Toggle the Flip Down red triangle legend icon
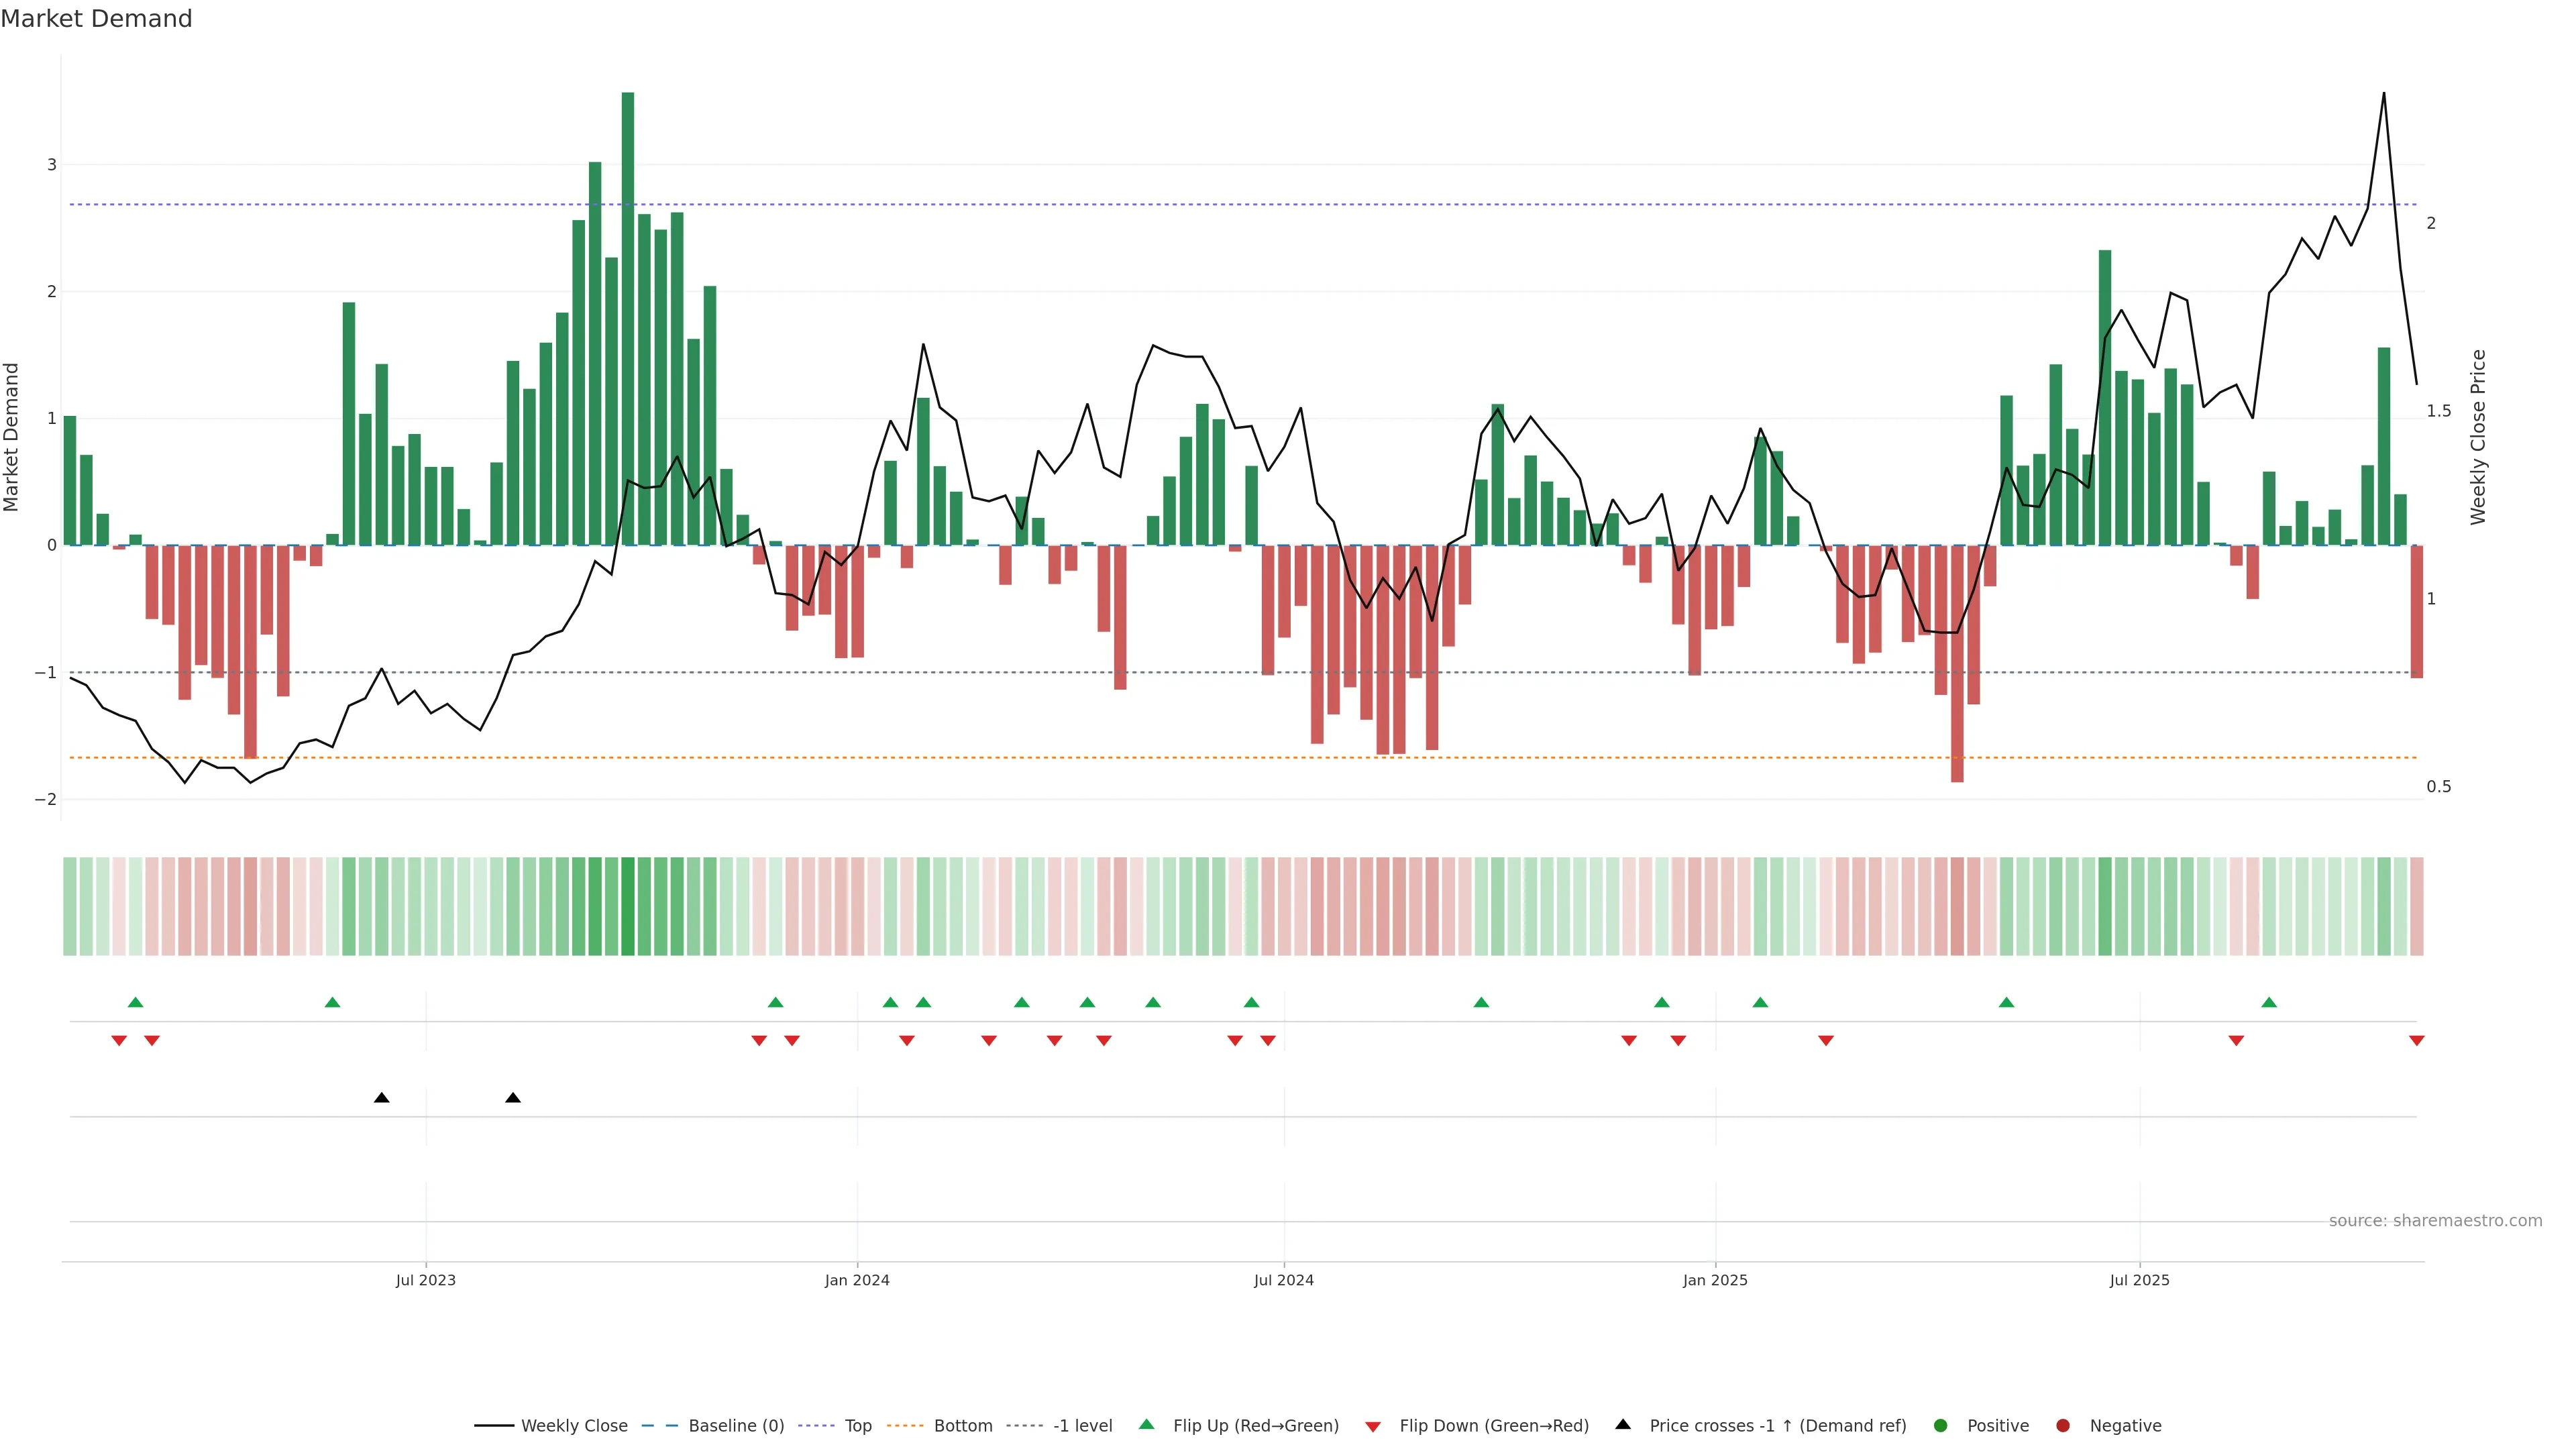 (1373, 1426)
